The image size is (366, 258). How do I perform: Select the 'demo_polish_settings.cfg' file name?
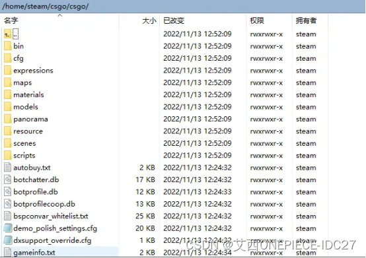[55, 228]
